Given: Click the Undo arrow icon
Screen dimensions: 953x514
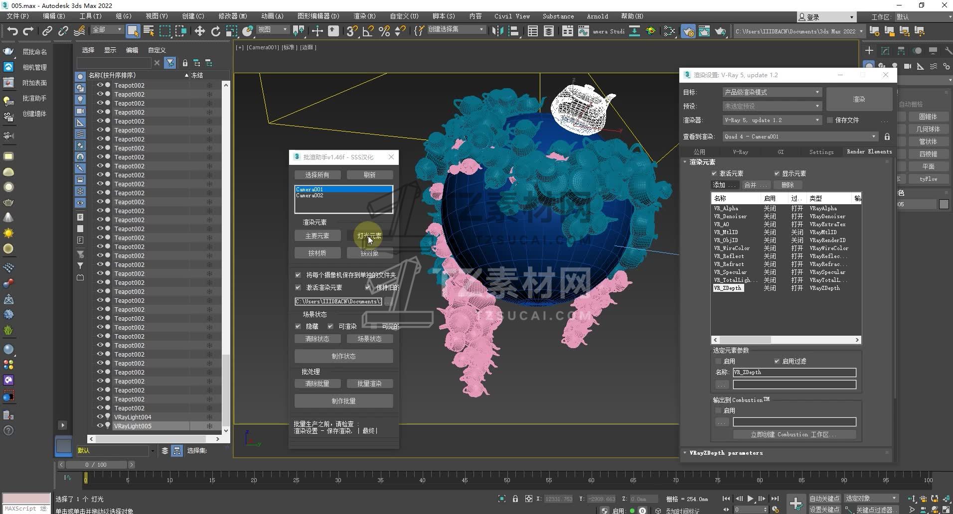Looking at the screenshot, I should click(12, 31).
